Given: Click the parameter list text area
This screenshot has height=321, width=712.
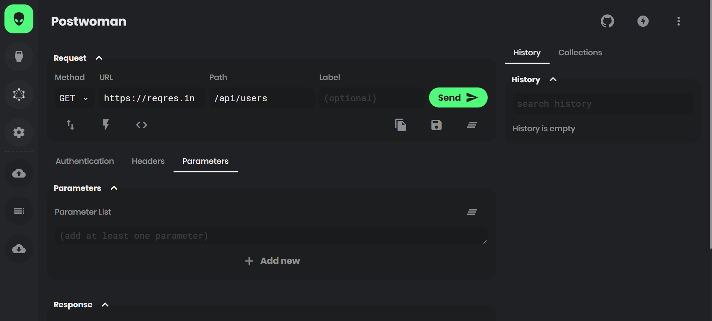Looking at the screenshot, I should pos(271,236).
